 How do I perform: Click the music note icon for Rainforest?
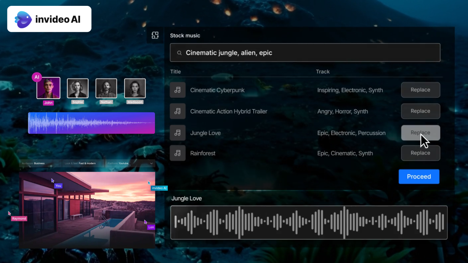178,153
